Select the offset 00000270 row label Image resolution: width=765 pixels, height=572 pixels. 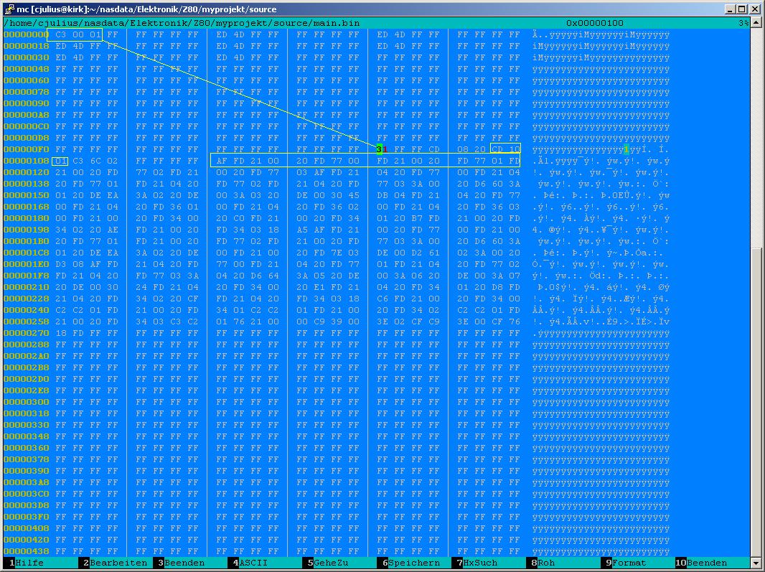(27, 333)
